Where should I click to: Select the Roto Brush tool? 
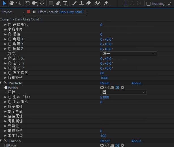point(97,3)
